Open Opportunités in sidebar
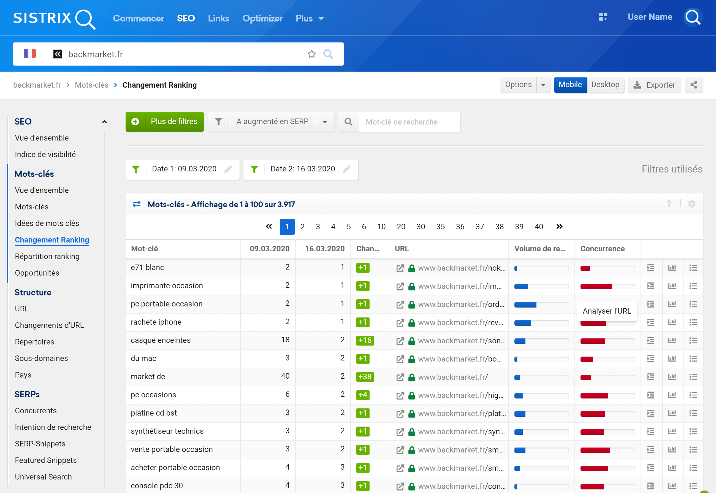Viewport: 716px width, 493px height. (37, 273)
